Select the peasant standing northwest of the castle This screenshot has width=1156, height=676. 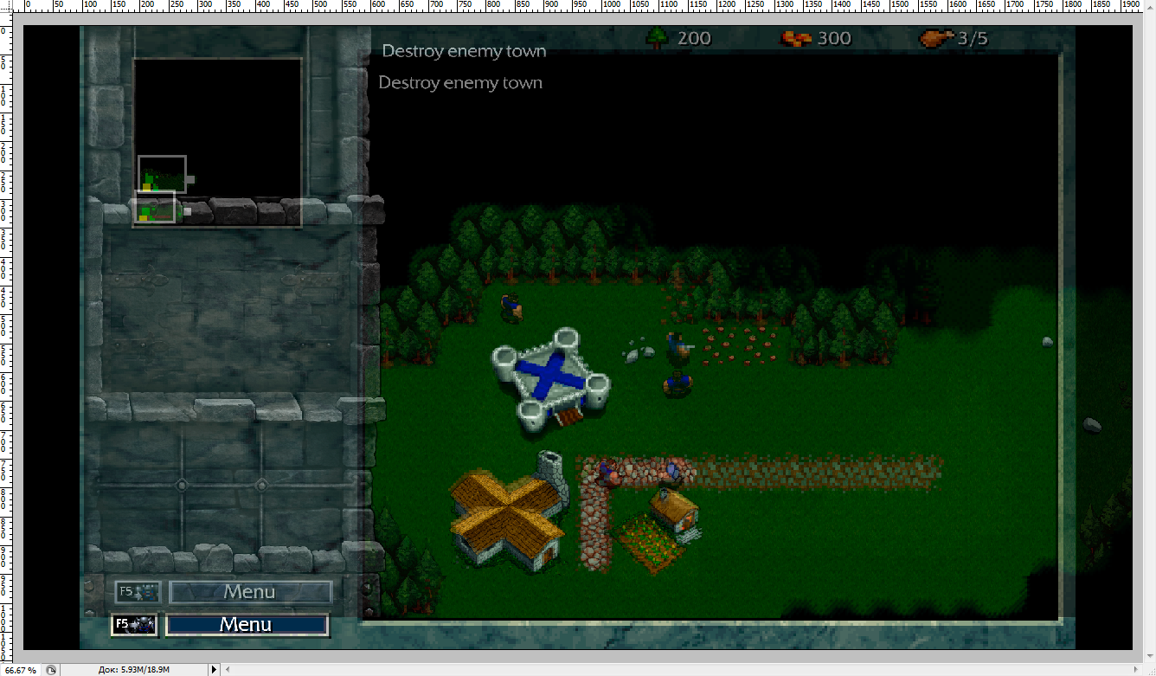click(511, 306)
